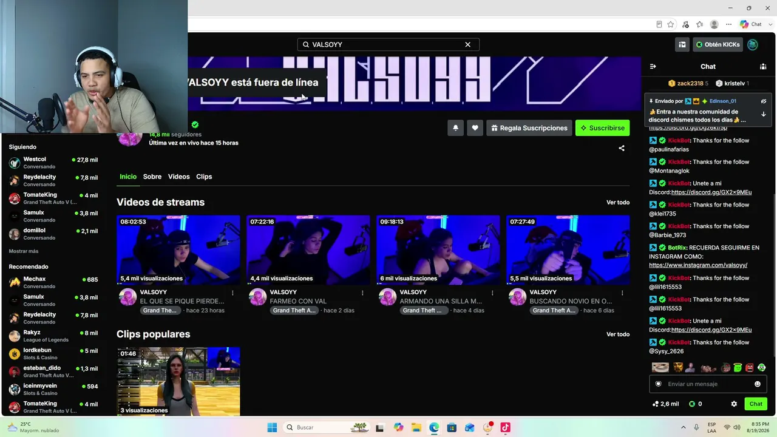Expand the pinned message with the down arrow

(x=764, y=114)
